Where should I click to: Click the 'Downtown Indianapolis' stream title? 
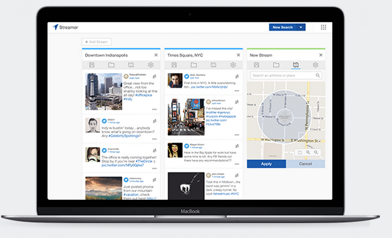point(106,55)
